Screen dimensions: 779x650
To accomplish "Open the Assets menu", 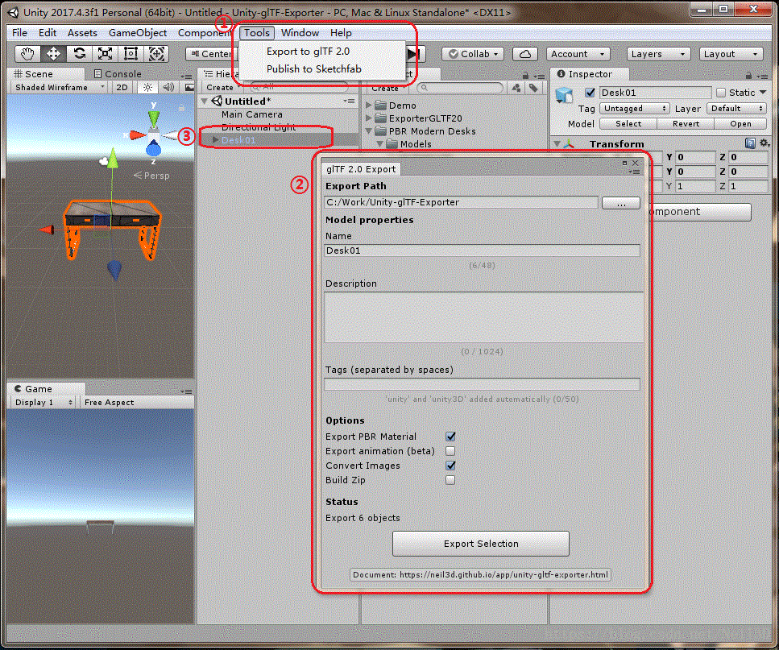I will pyautogui.click(x=82, y=33).
